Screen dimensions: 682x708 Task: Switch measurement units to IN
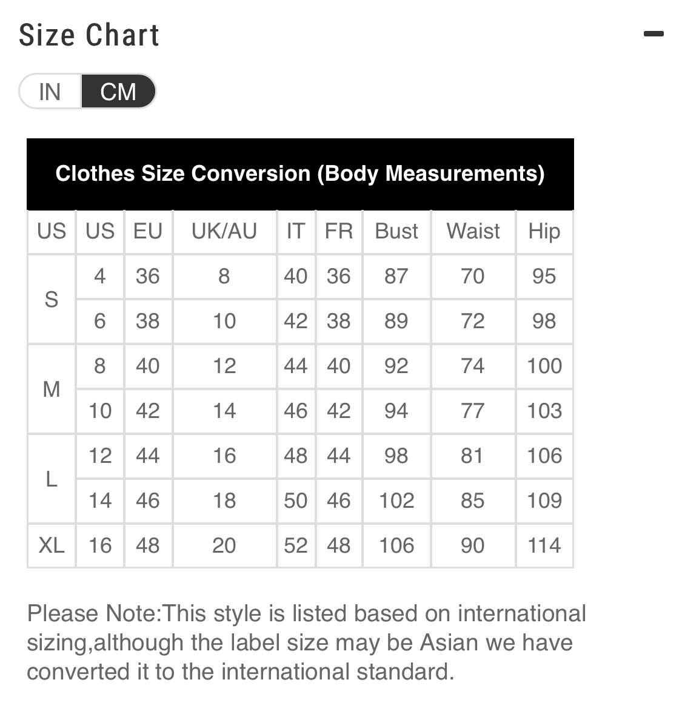click(x=50, y=92)
